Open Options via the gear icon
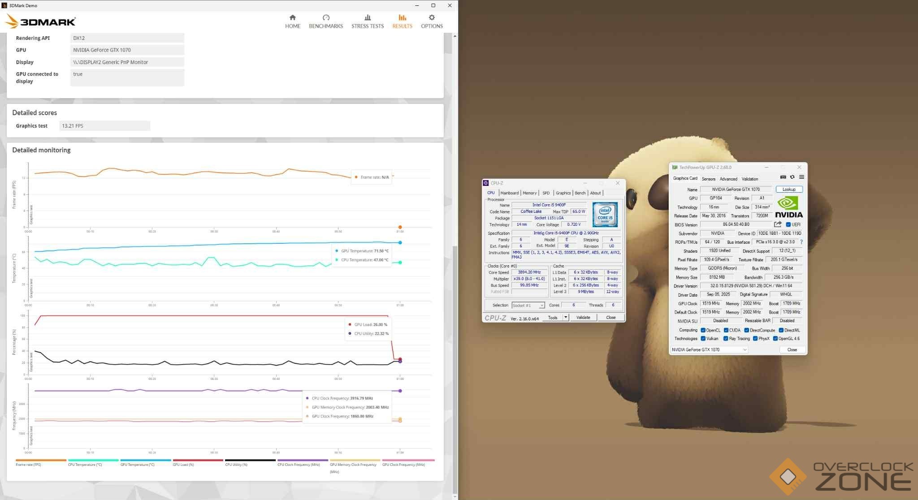 point(432,17)
